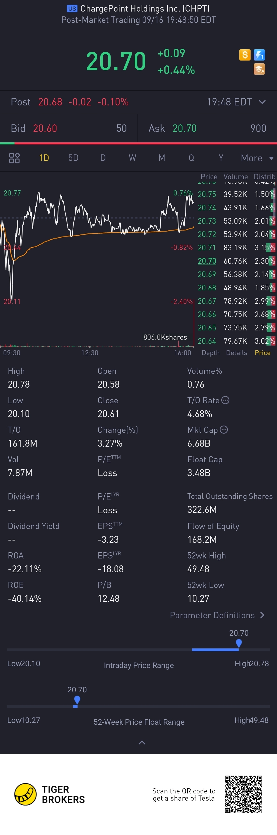Select the 20.68 price level row
This screenshot has width=277, height=835.
click(x=236, y=288)
